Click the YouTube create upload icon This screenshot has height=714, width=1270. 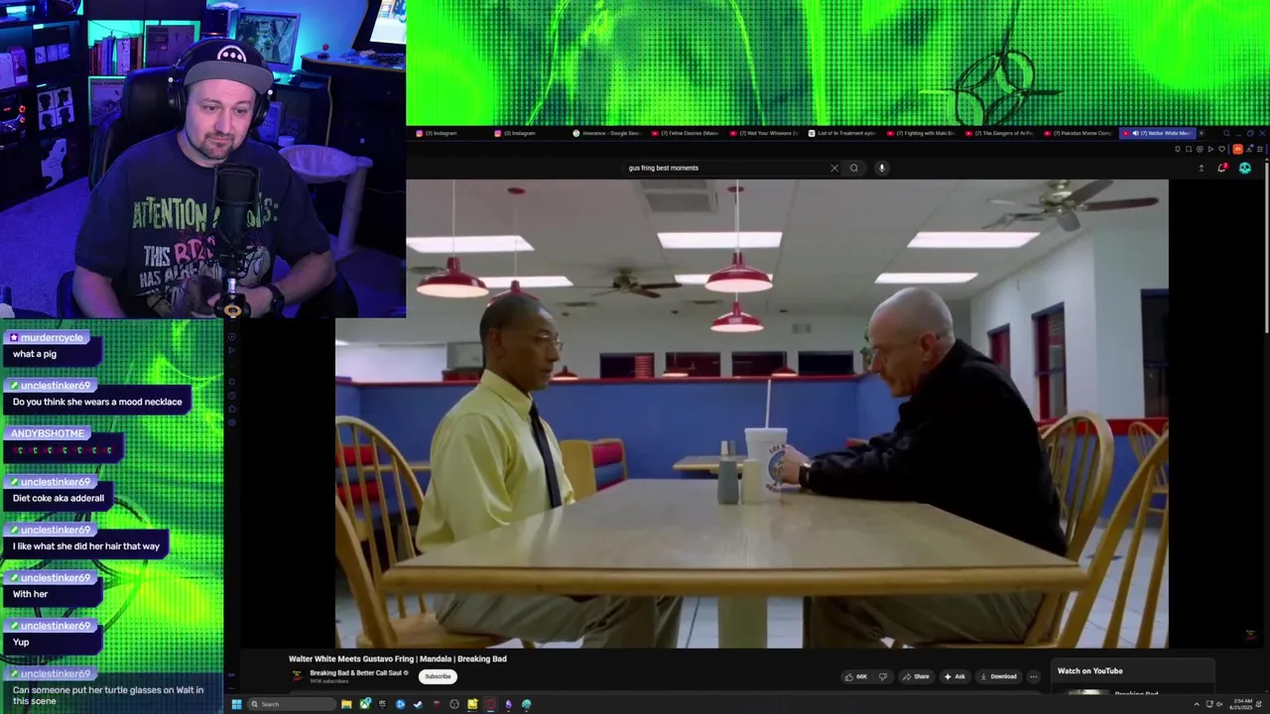coord(1202,168)
